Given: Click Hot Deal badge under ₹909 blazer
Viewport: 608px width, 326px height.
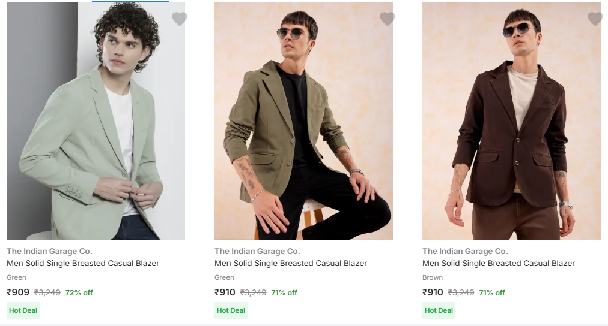Looking at the screenshot, I should tap(23, 310).
